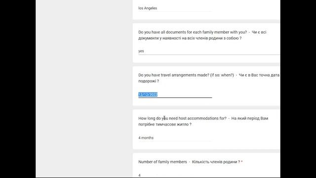Click the "Чи є всі" text in documents question
Viewport: 316px width, 178px height.
click(x=259, y=32)
